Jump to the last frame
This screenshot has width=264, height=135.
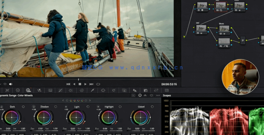point(91,84)
